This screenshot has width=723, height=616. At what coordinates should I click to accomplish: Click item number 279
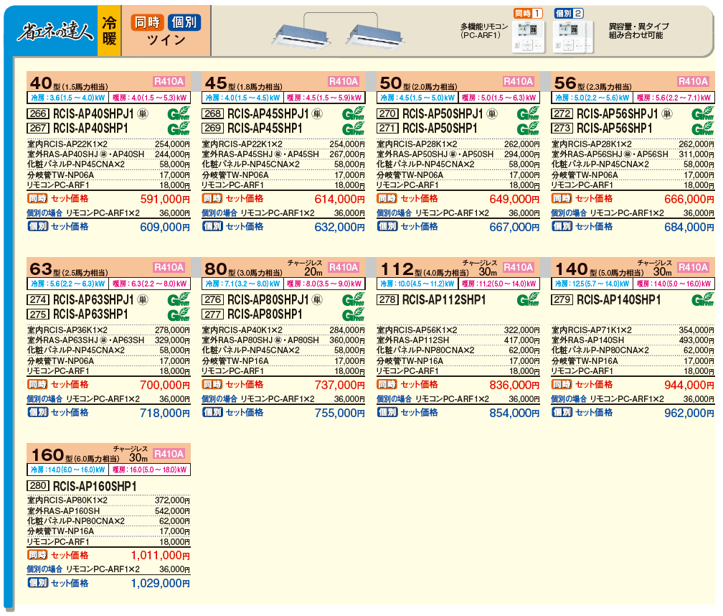562,299
